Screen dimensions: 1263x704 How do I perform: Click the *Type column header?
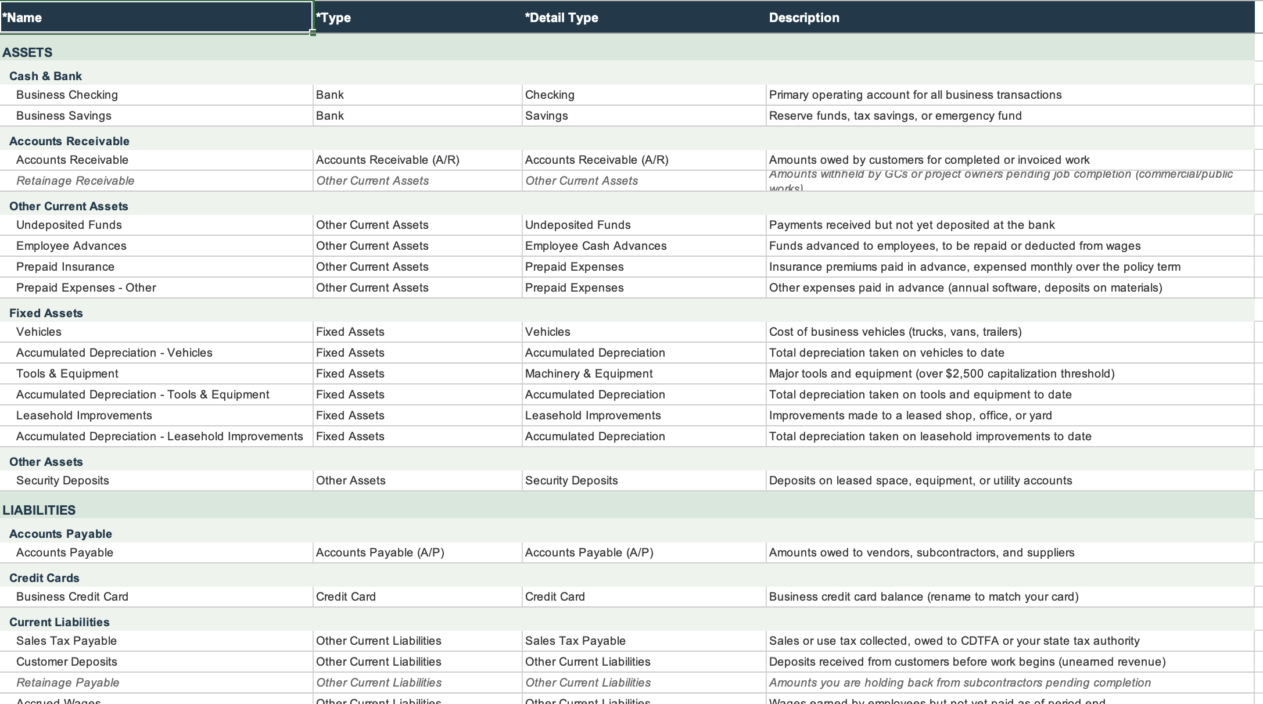[418, 17]
